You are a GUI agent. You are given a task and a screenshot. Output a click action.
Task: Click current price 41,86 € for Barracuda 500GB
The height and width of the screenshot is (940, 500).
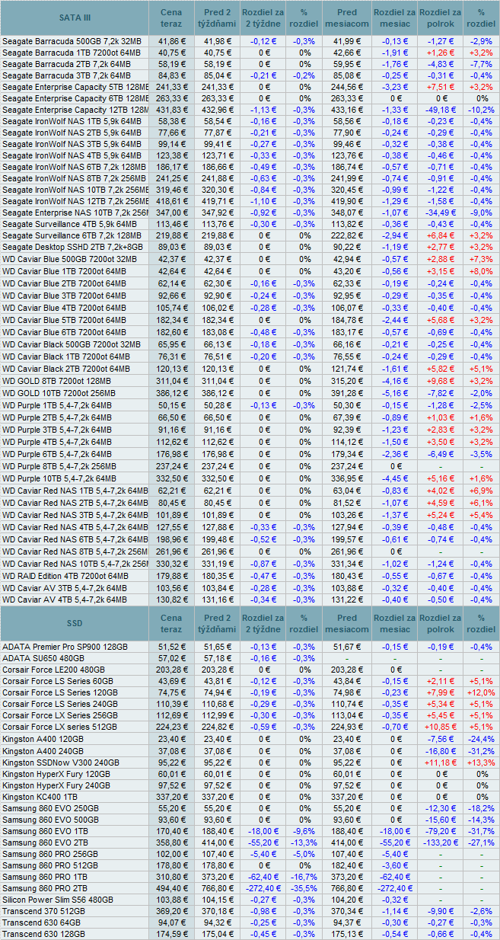(171, 40)
